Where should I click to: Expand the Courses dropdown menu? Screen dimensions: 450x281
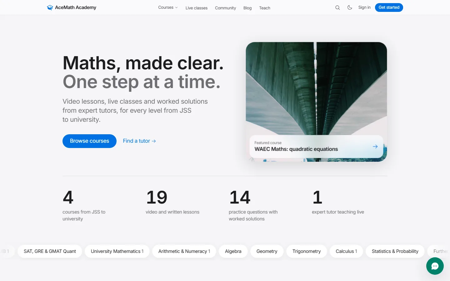point(168,7)
